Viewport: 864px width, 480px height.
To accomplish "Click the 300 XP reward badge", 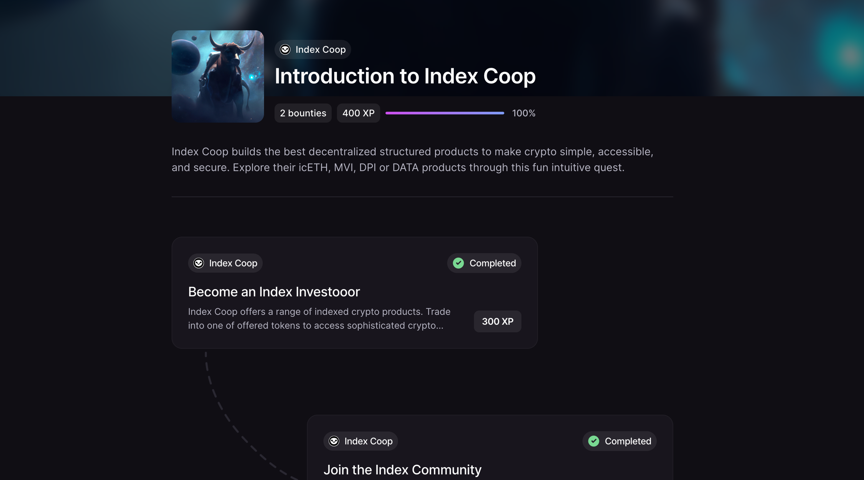I will [x=497, y=321].
